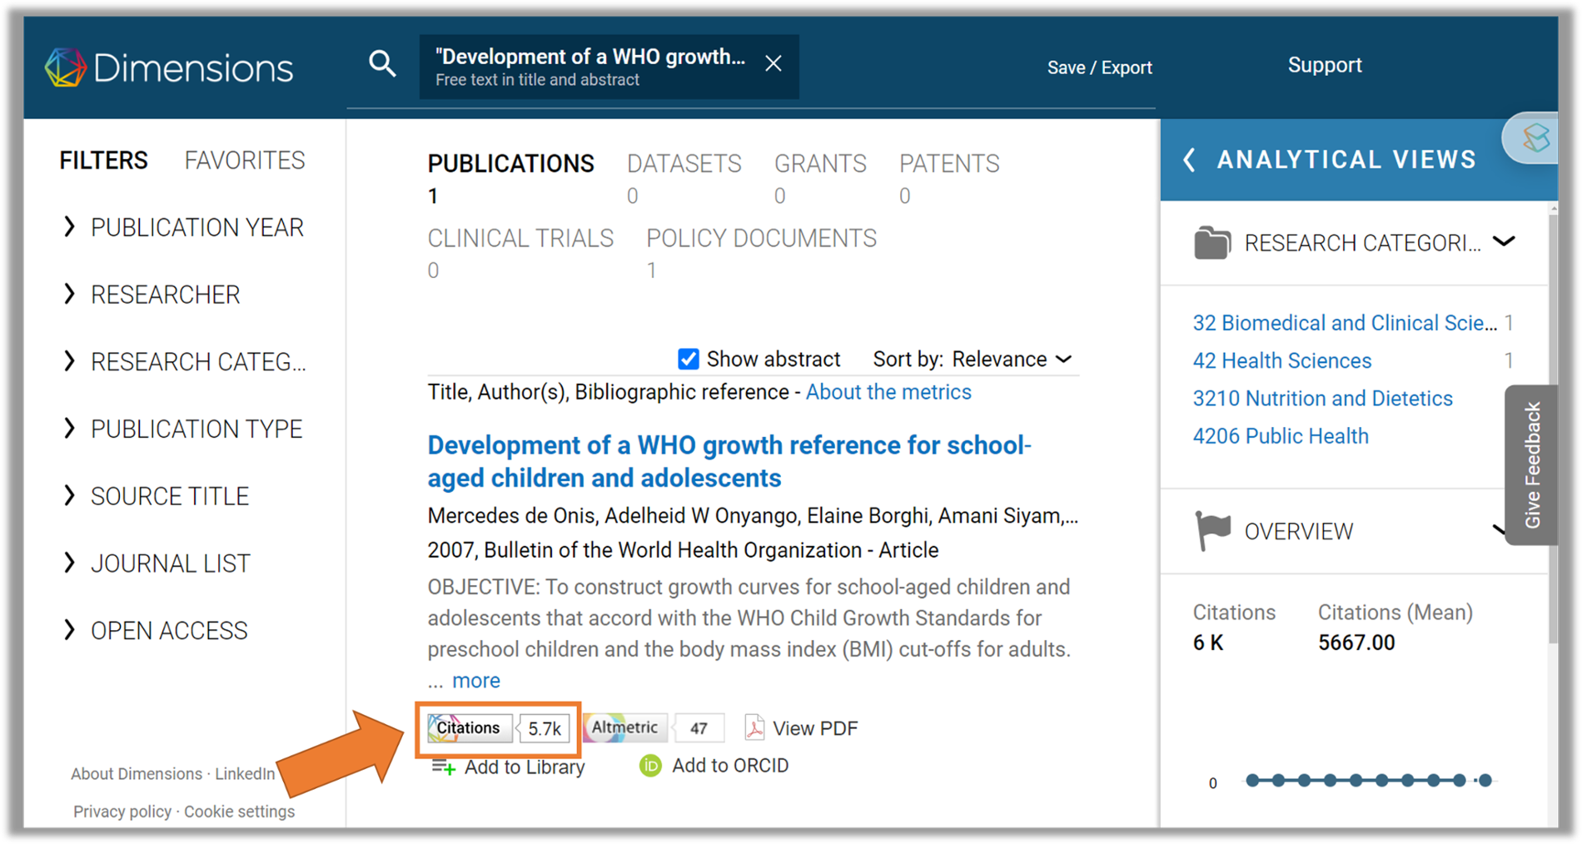Click the View PDF icon
The width and height of the screenshot is (1582, 844).
pyautogui.click(x=754, y=727)
